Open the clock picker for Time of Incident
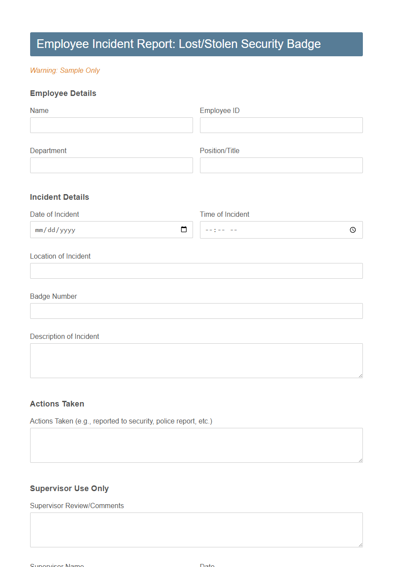The image size is (393, 567). pos(352,229)
